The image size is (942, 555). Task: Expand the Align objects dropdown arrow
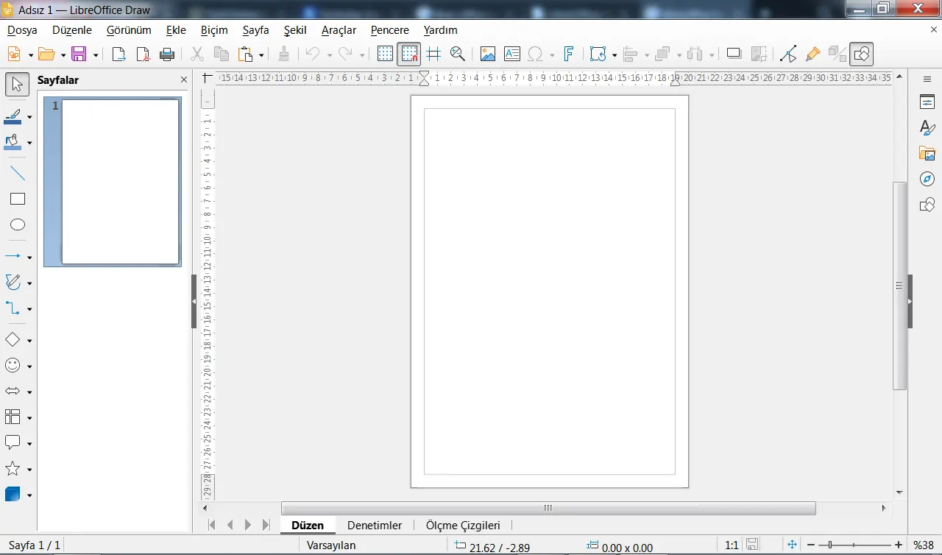(646, 54)
